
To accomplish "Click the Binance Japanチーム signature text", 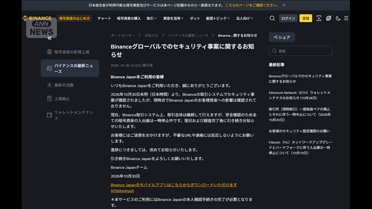I will (x=129, y=167).
